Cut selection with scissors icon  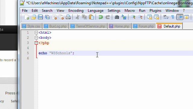(78, 17)
